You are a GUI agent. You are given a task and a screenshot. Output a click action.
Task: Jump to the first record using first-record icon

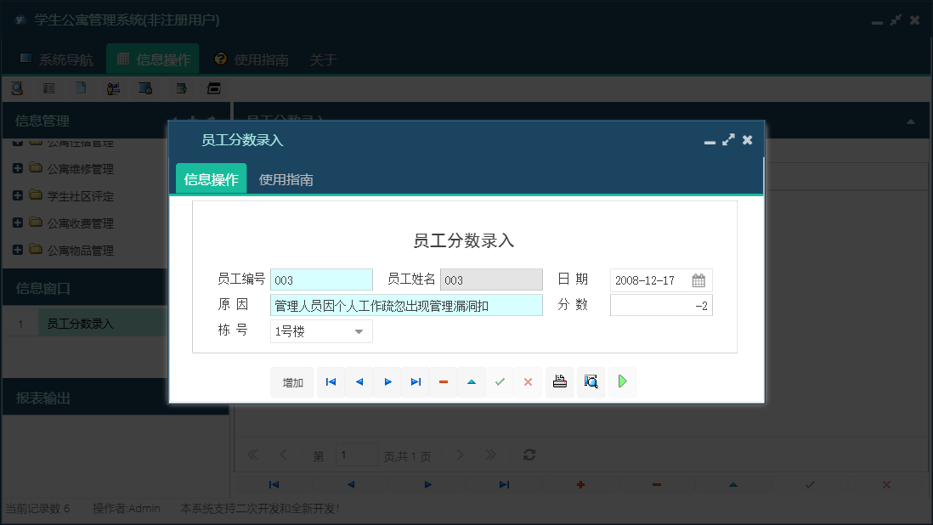[331, 381]
